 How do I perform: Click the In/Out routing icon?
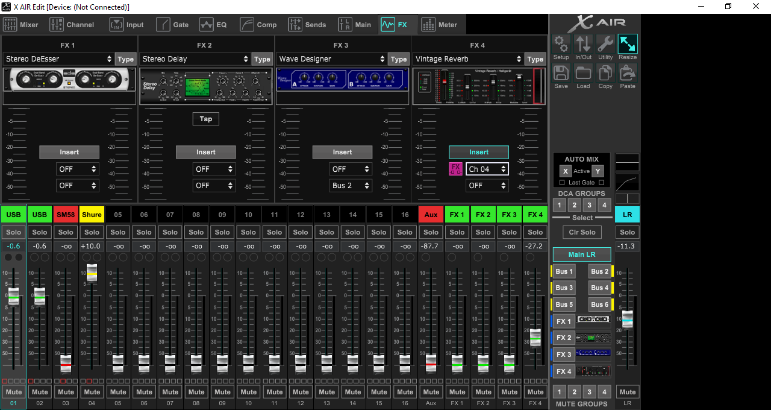pyautogui.click(x=583, y=44)
